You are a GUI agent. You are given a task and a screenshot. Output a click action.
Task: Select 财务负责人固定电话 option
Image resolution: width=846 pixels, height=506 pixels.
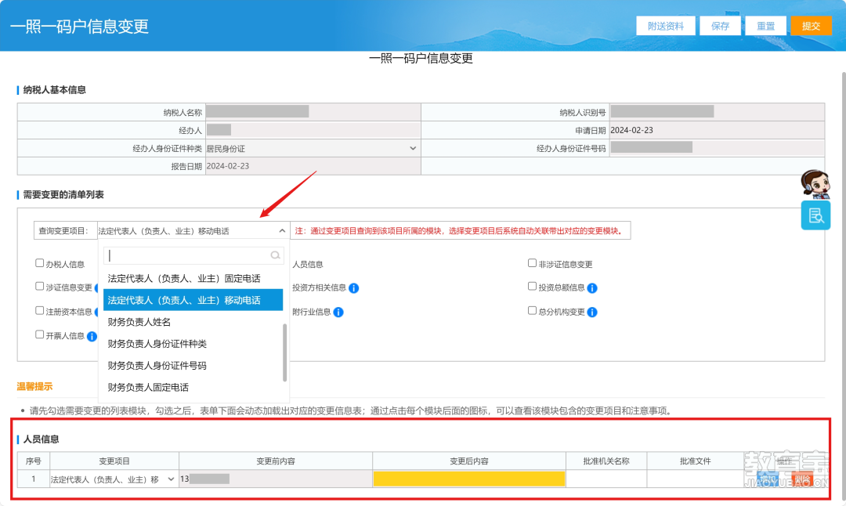coord(193,387)
